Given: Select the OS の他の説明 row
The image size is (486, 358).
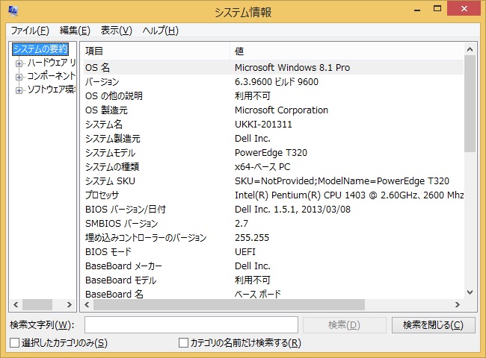Looking at the screenshot, I should 274,95.
